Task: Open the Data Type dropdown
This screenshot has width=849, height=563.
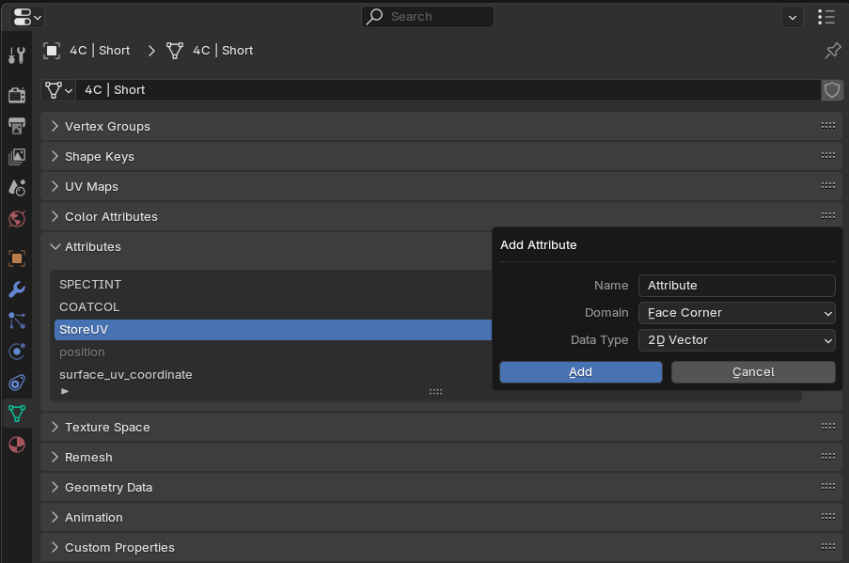Action: (x=736, y=340)
